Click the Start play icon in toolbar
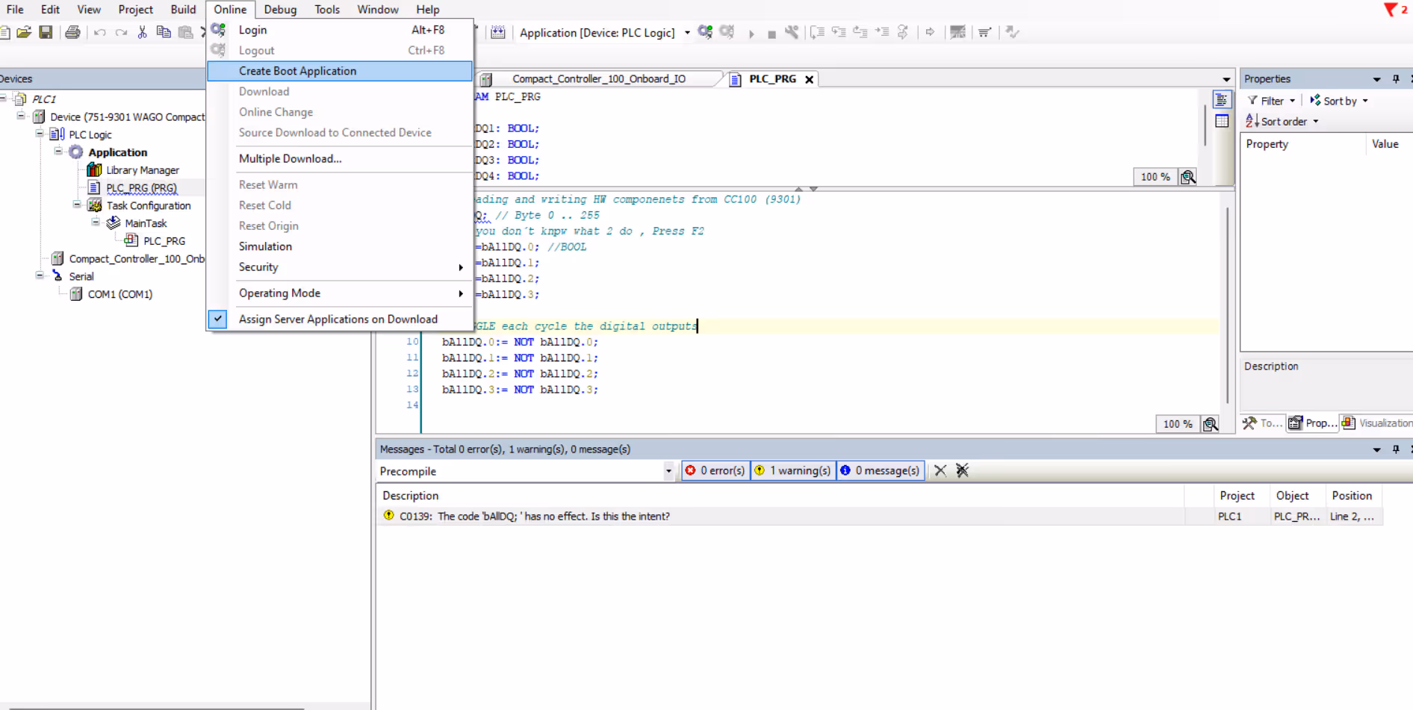 tap(751, 33)
